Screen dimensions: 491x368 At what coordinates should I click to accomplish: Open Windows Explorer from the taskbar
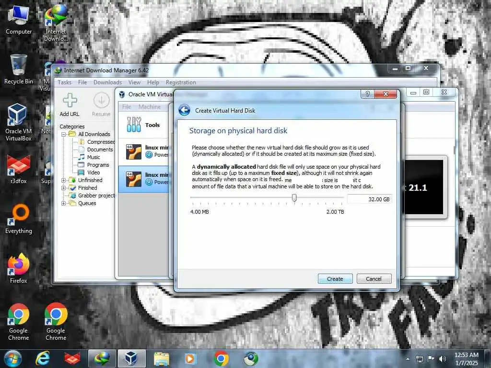point(162,358)
